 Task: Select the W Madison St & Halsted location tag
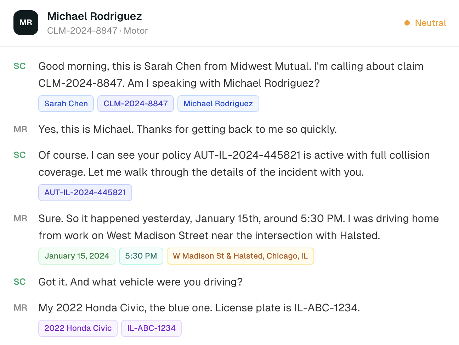click(240, 256)
